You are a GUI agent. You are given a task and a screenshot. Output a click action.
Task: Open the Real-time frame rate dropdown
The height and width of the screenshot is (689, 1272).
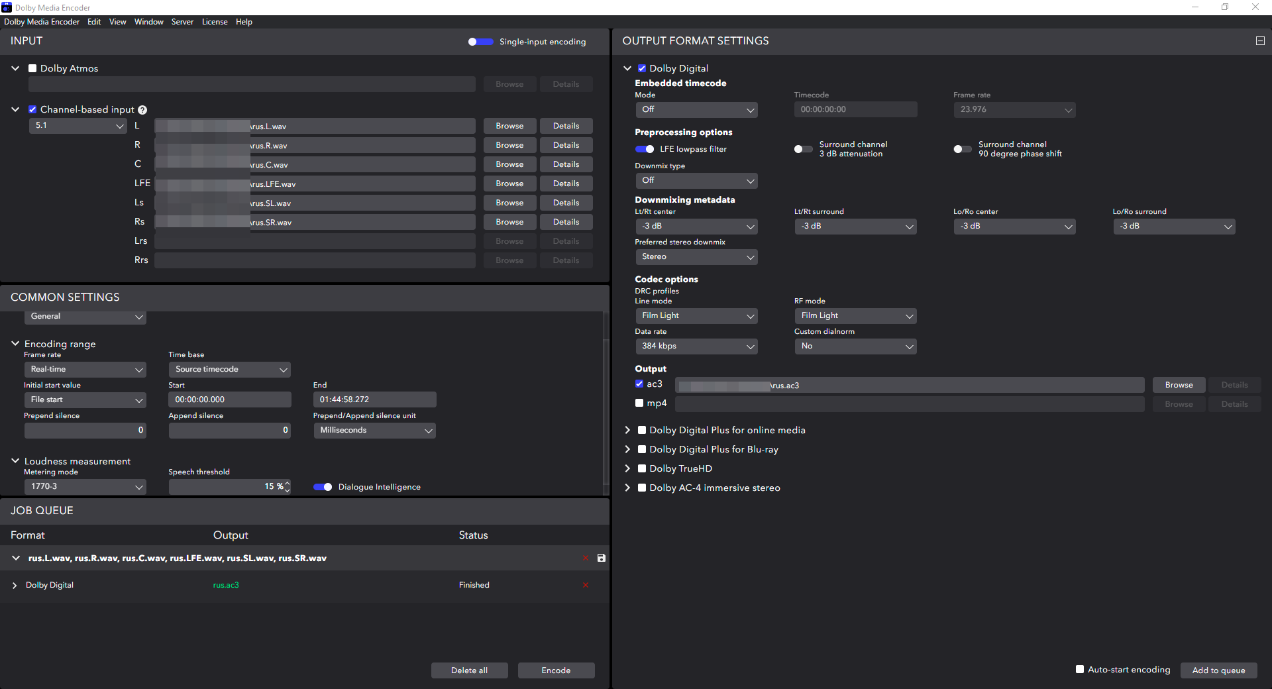point(85,370)
